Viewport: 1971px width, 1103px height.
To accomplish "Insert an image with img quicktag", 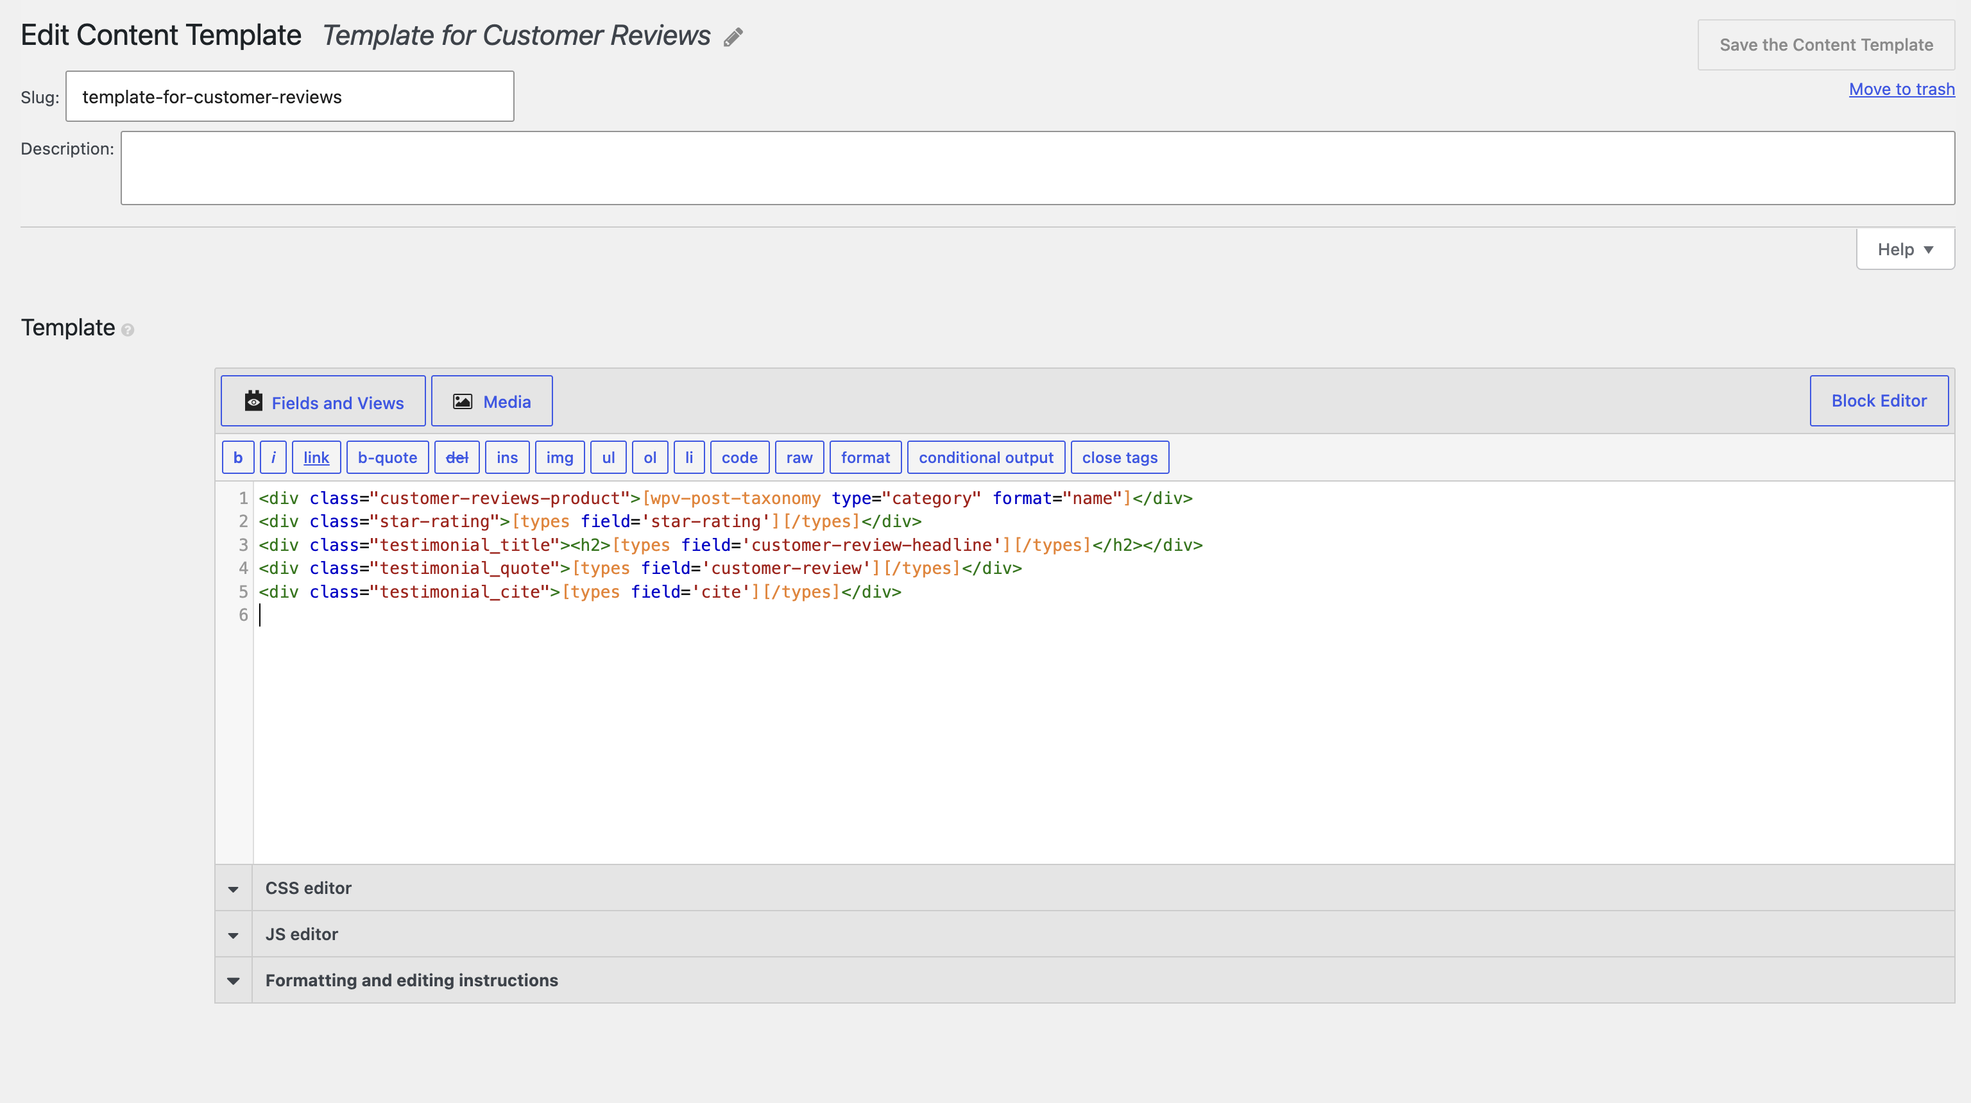I will [x=559, y=457].
